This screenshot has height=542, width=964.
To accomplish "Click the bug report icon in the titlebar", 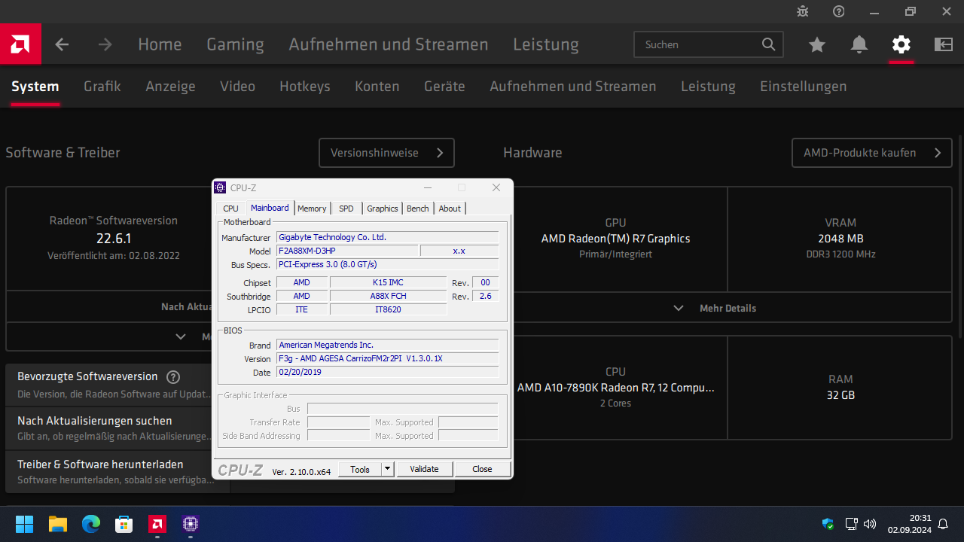I will tap(802, 11).
